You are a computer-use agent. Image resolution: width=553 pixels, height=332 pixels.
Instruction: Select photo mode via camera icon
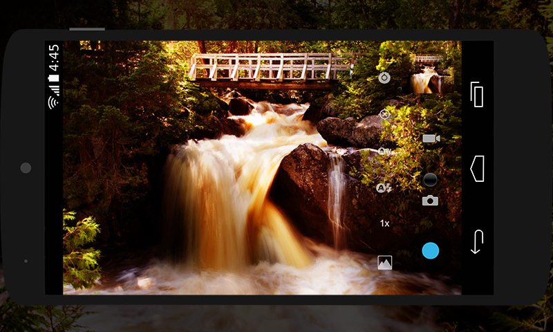[430, 201]
